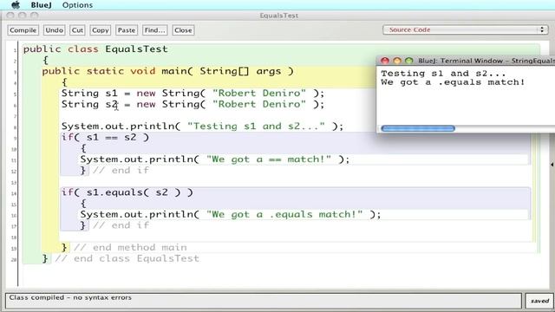This screenshot has width=555, height=312.
Task: Click the Cut button
Action: [x=77, y=30]
